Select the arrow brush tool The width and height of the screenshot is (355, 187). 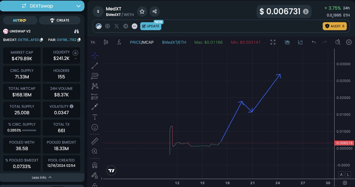point(95,107)
